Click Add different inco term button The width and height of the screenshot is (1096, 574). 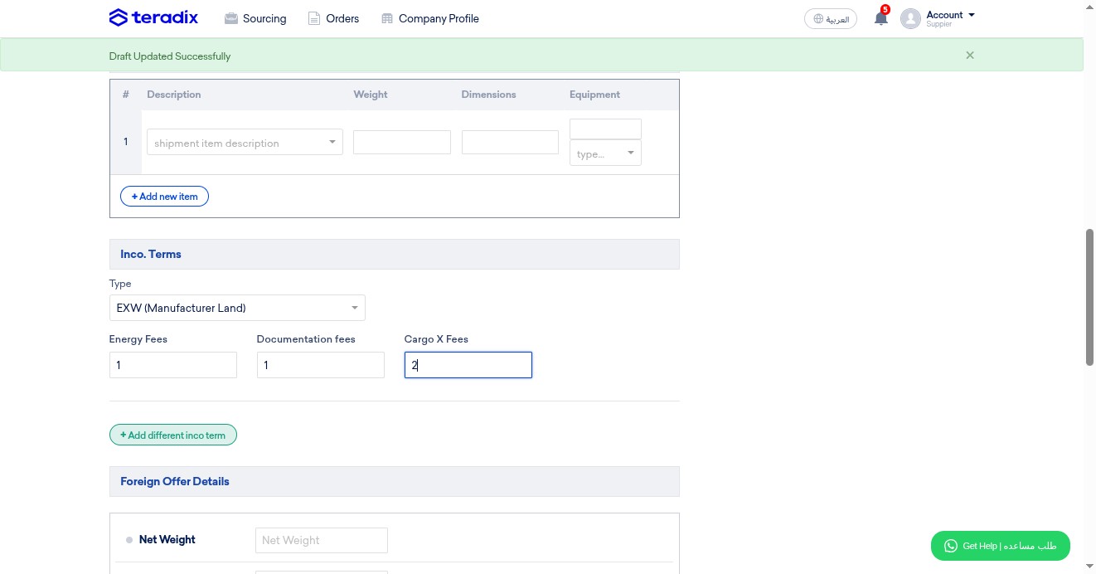pos(173,435)
